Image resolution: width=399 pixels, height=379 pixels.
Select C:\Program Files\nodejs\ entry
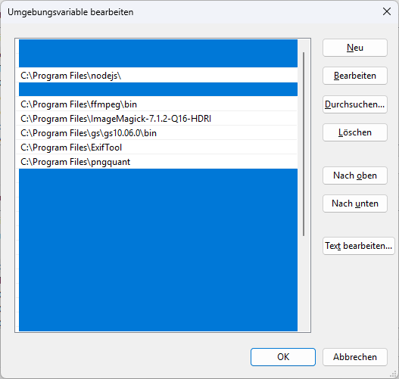click(157, 76)
